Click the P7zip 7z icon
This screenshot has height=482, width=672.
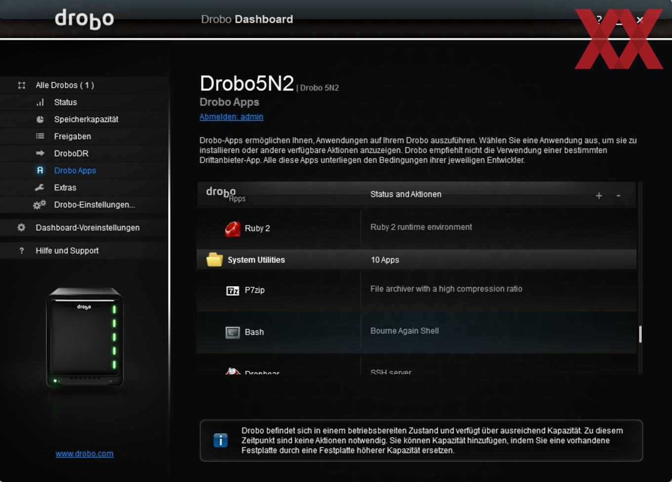click(x=233, y=291)
